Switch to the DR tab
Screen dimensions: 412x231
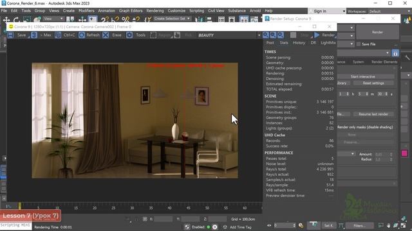tap(314, 43)
